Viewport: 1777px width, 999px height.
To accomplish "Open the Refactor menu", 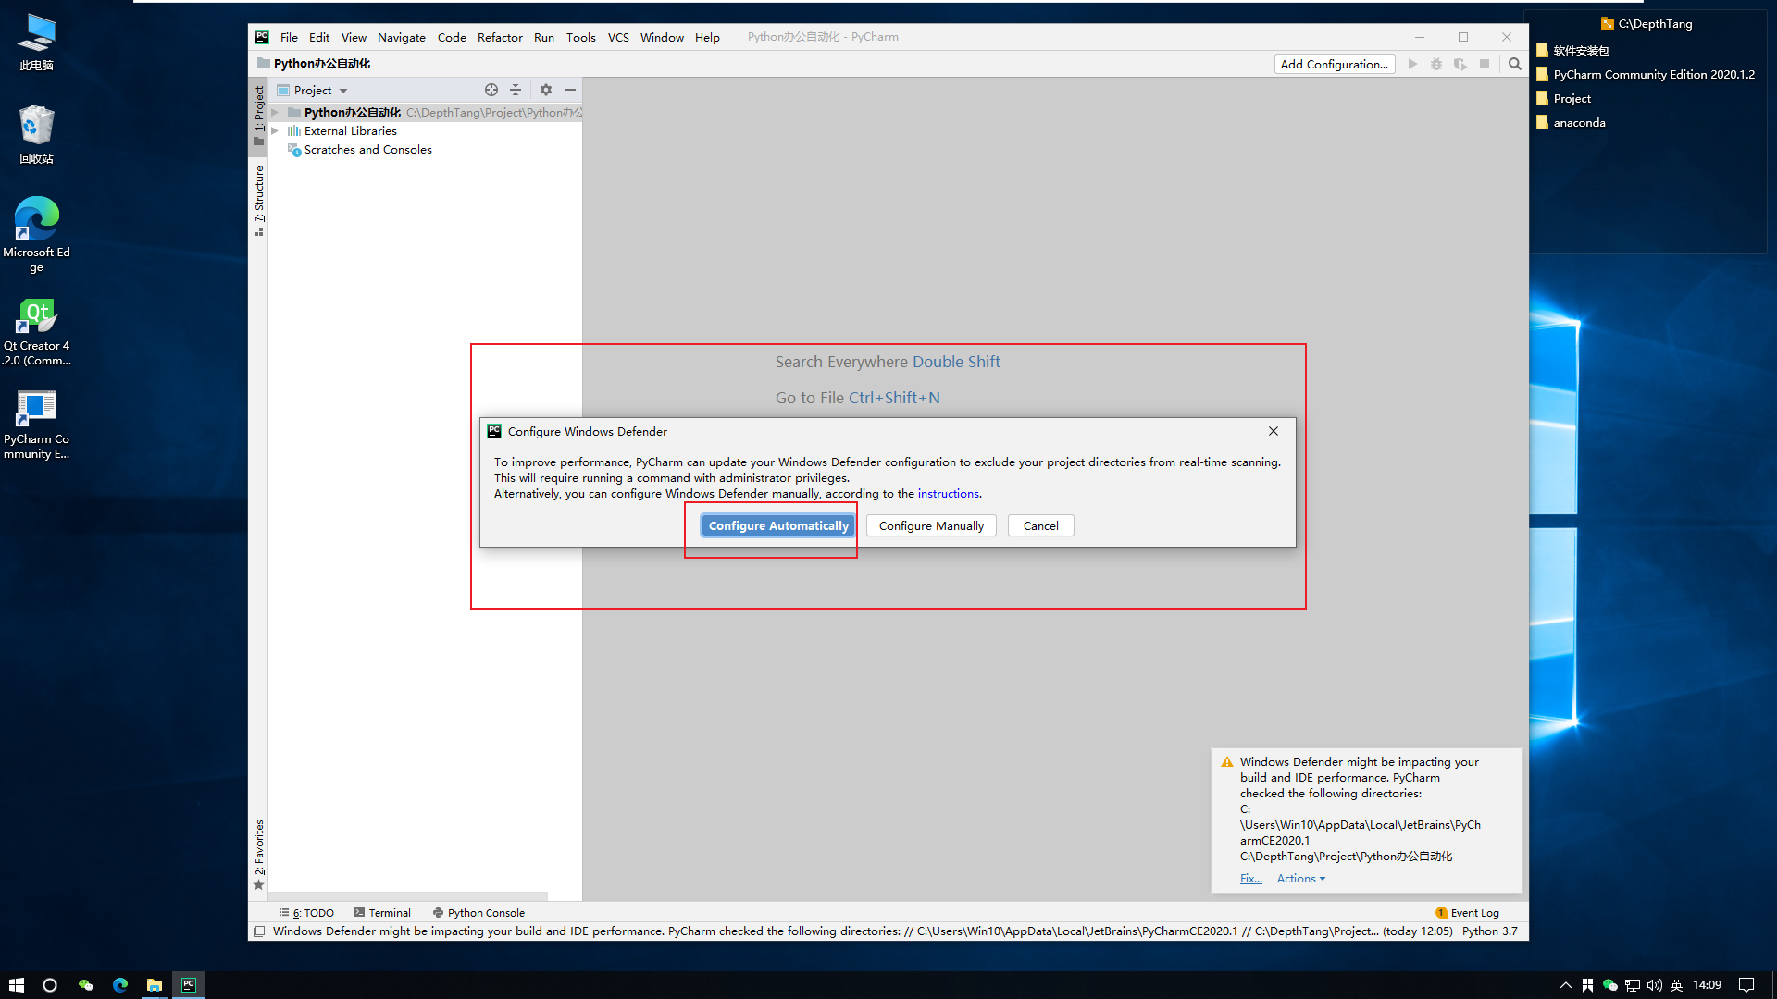I will pos(500,37).
